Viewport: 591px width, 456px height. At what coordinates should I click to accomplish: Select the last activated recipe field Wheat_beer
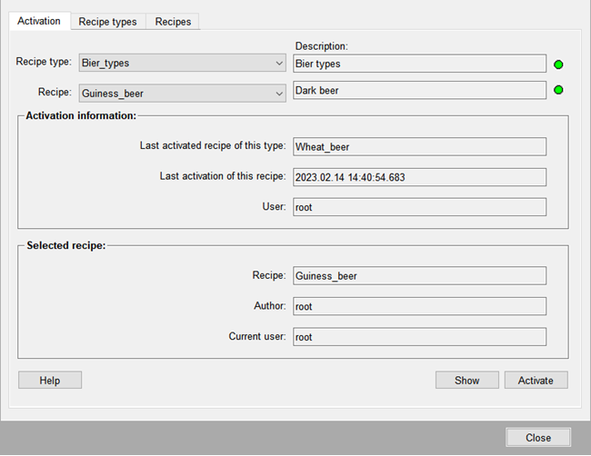click(x=419, y=147)
